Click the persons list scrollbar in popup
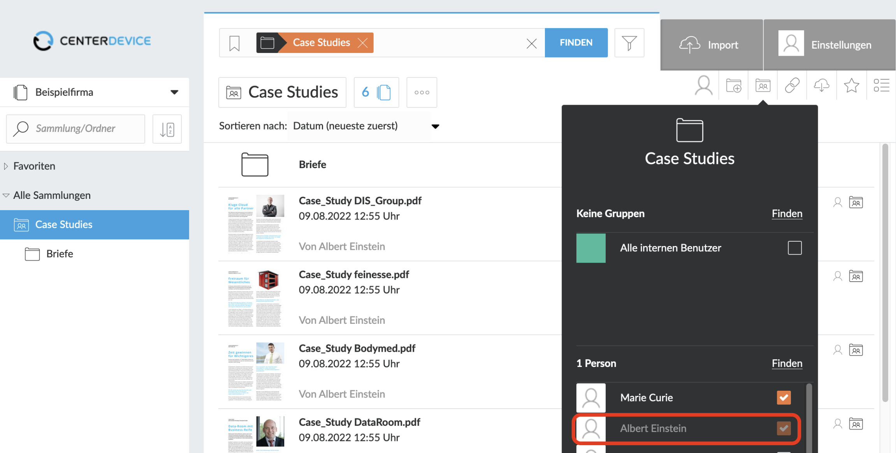The height and width of the screenshot is (453, 896). tap(809, 418)
